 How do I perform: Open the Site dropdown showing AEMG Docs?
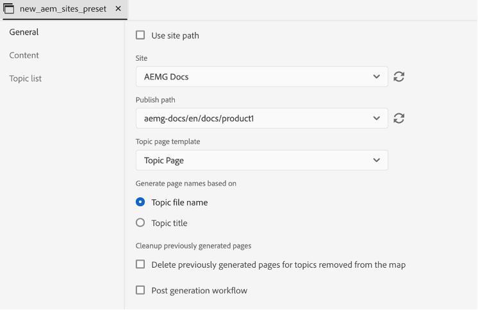point(256,77)
